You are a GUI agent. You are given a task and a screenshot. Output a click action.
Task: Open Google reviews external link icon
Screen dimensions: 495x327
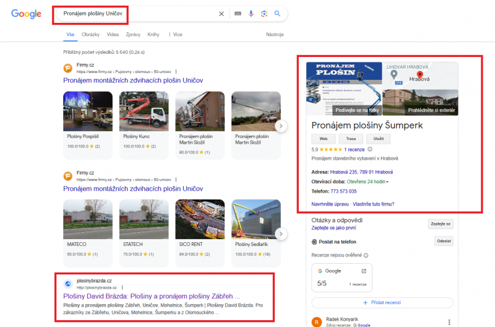click(x=364, y=271)
